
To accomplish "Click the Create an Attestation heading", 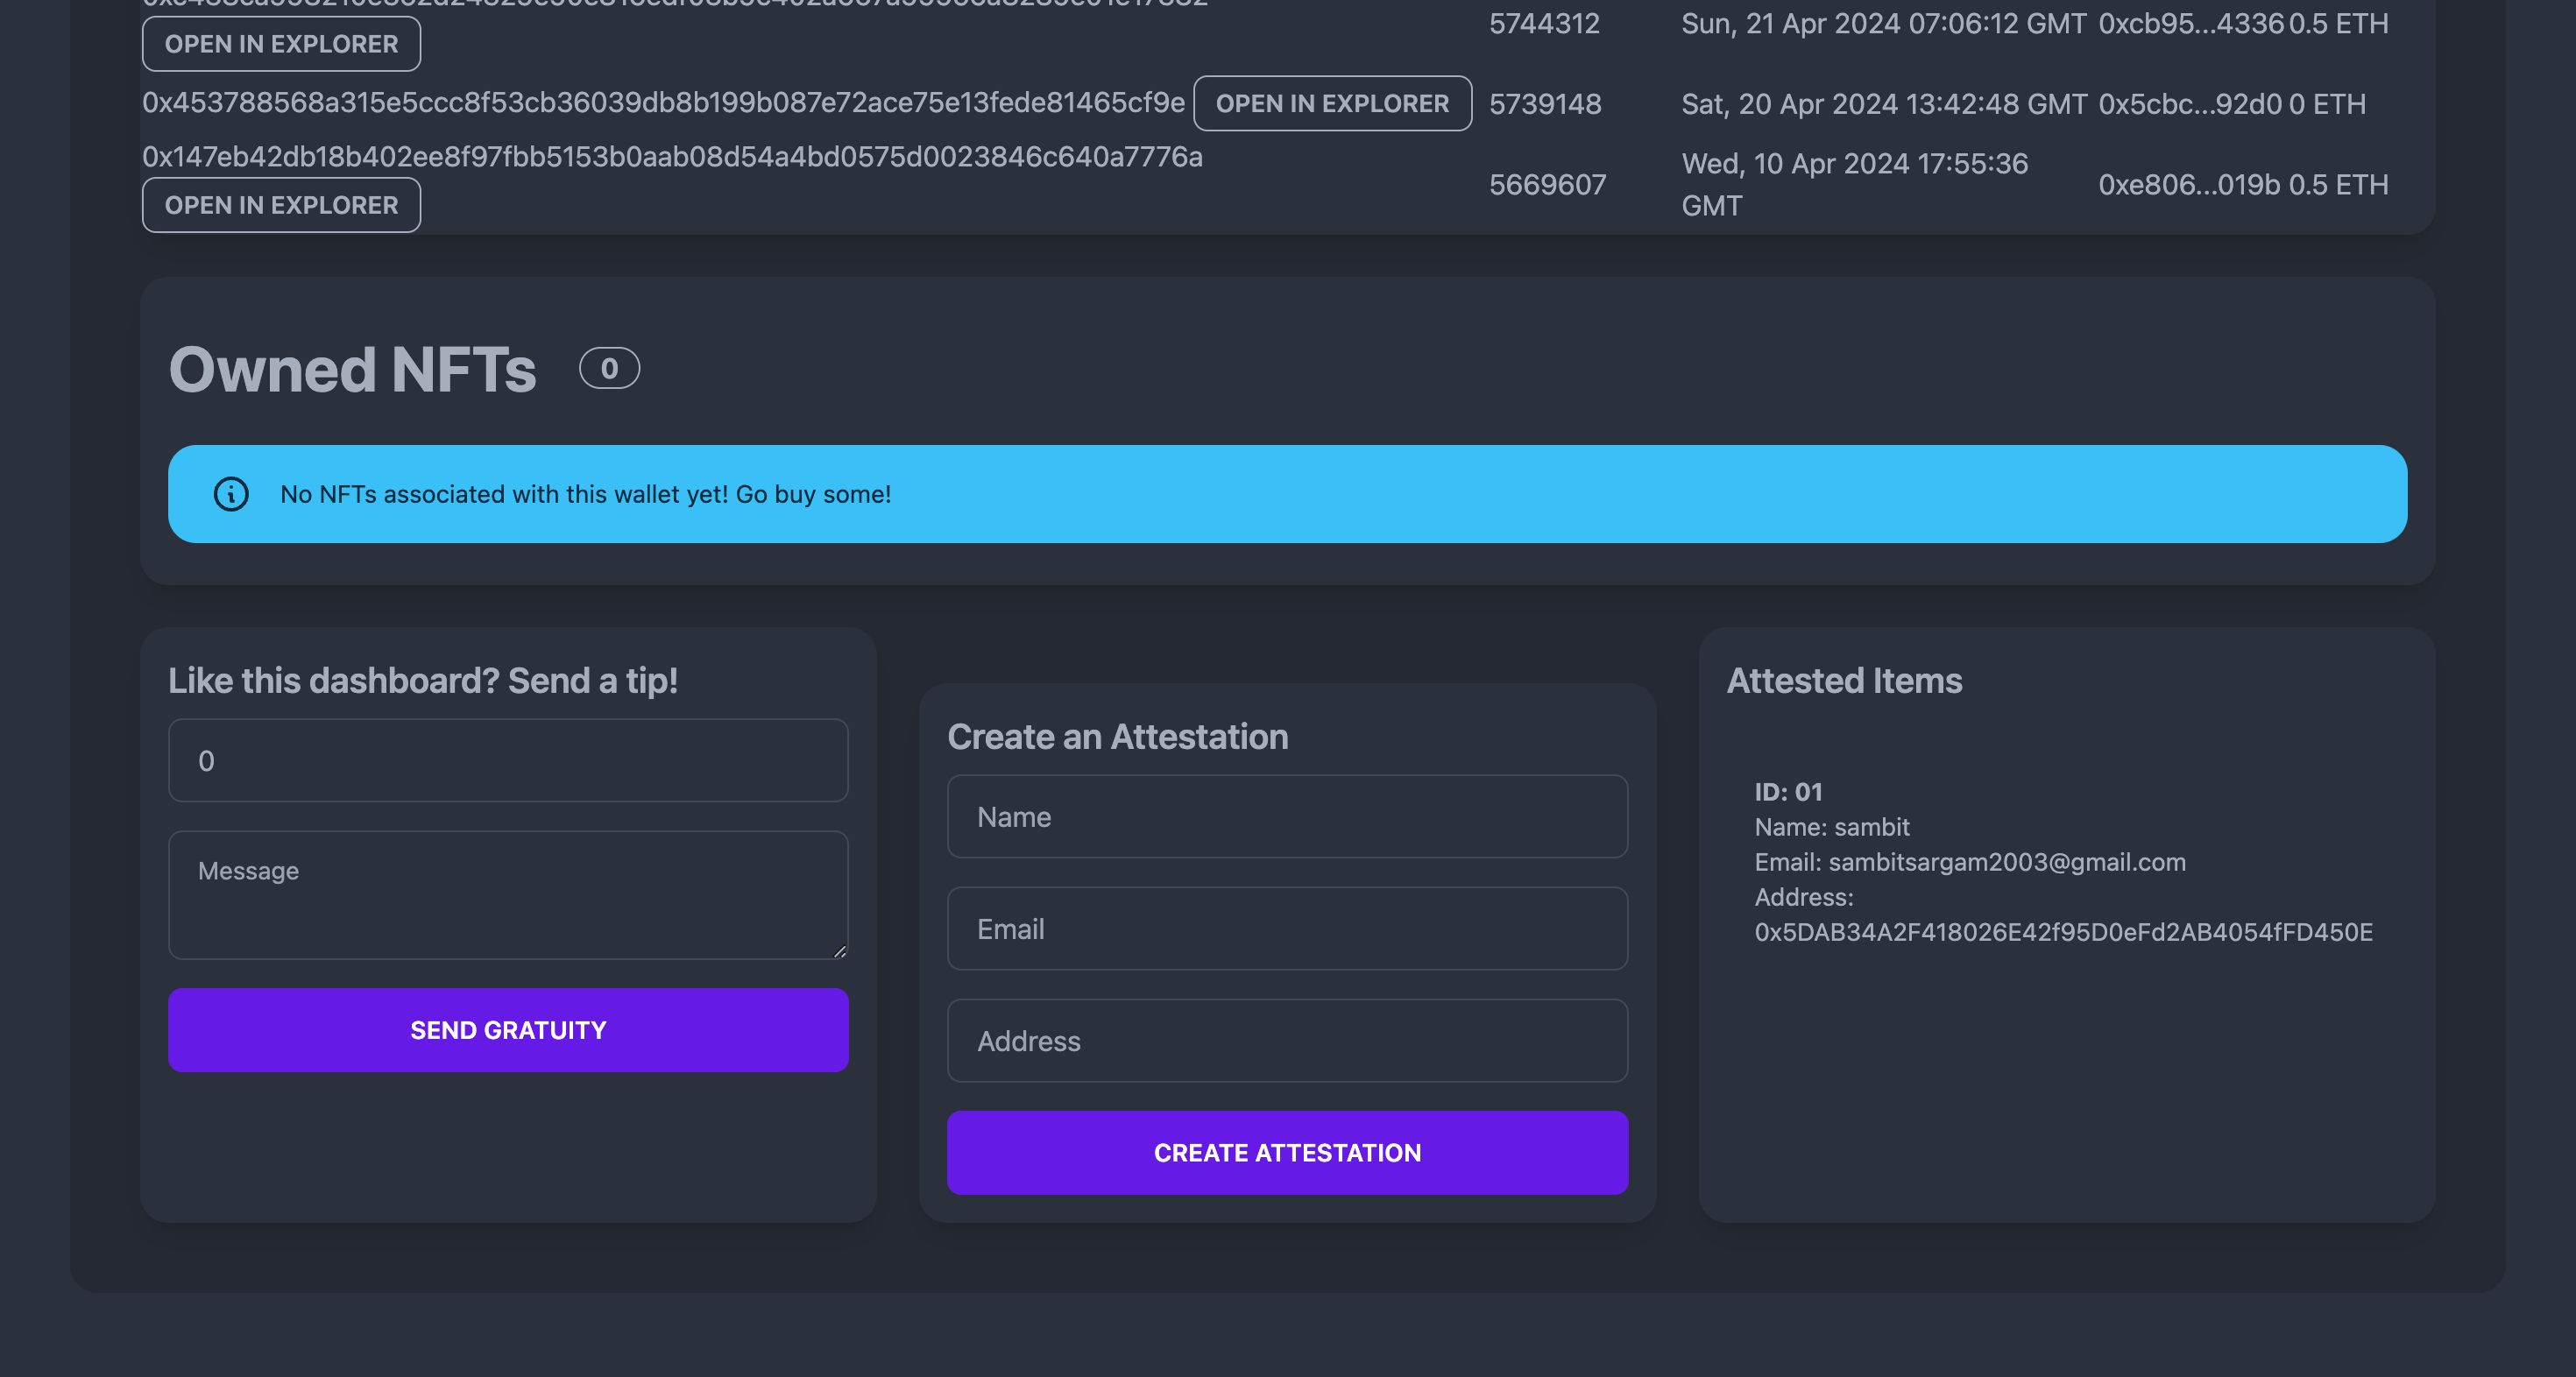I will point(1117,736).
